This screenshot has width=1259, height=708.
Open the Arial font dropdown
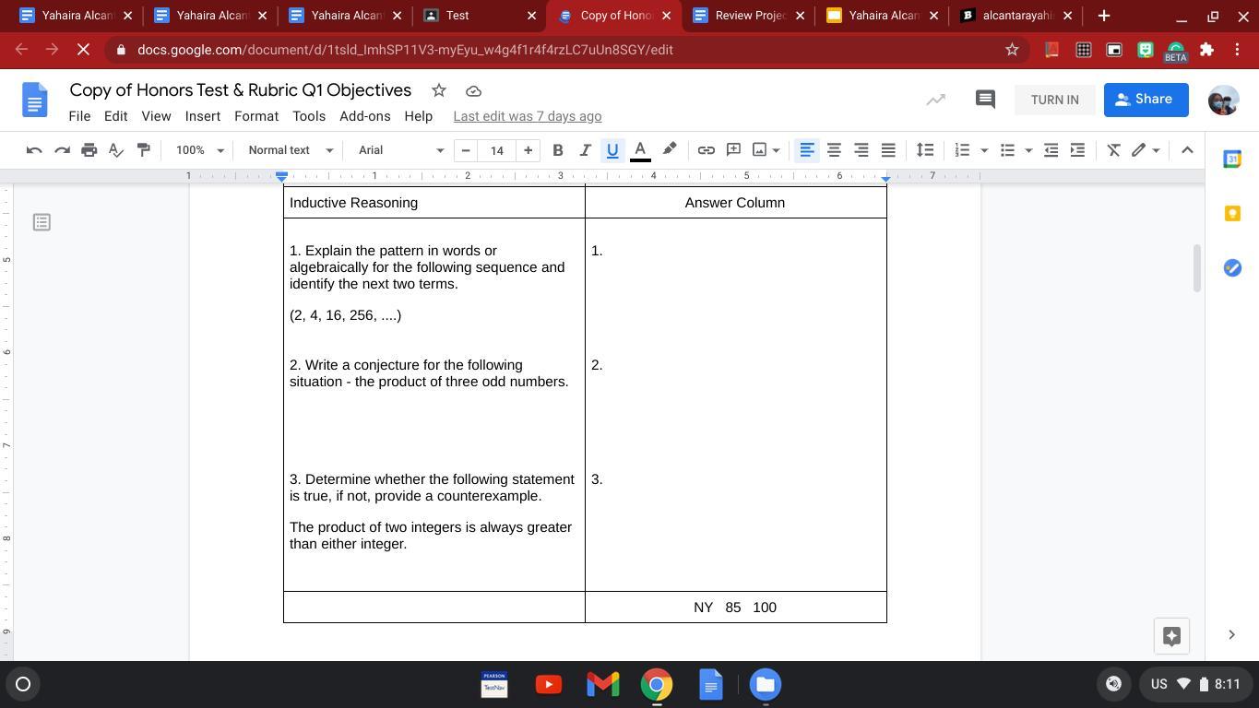click(401, 150)
